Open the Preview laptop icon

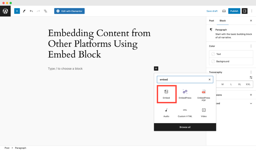coord(224,11)
